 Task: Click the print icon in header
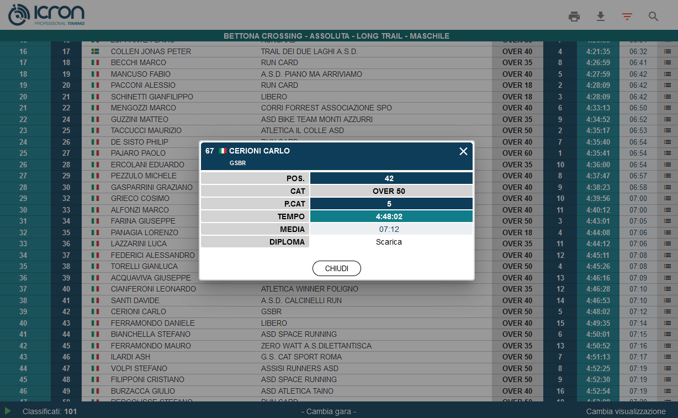tap(574, 17)
